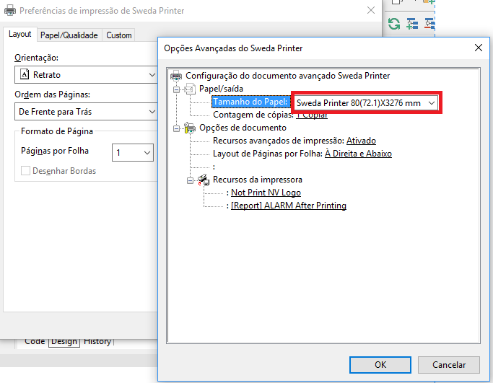Close the Opções Avançadas dialog
The image size is (493, 383).
[479, 48]
